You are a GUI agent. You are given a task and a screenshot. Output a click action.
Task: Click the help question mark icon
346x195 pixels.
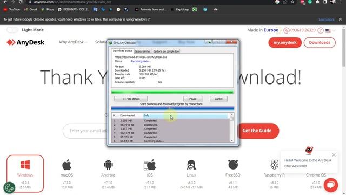click(321, 30)
